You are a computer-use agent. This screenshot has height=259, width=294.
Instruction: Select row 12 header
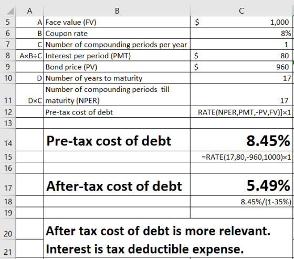coord(8,112)
